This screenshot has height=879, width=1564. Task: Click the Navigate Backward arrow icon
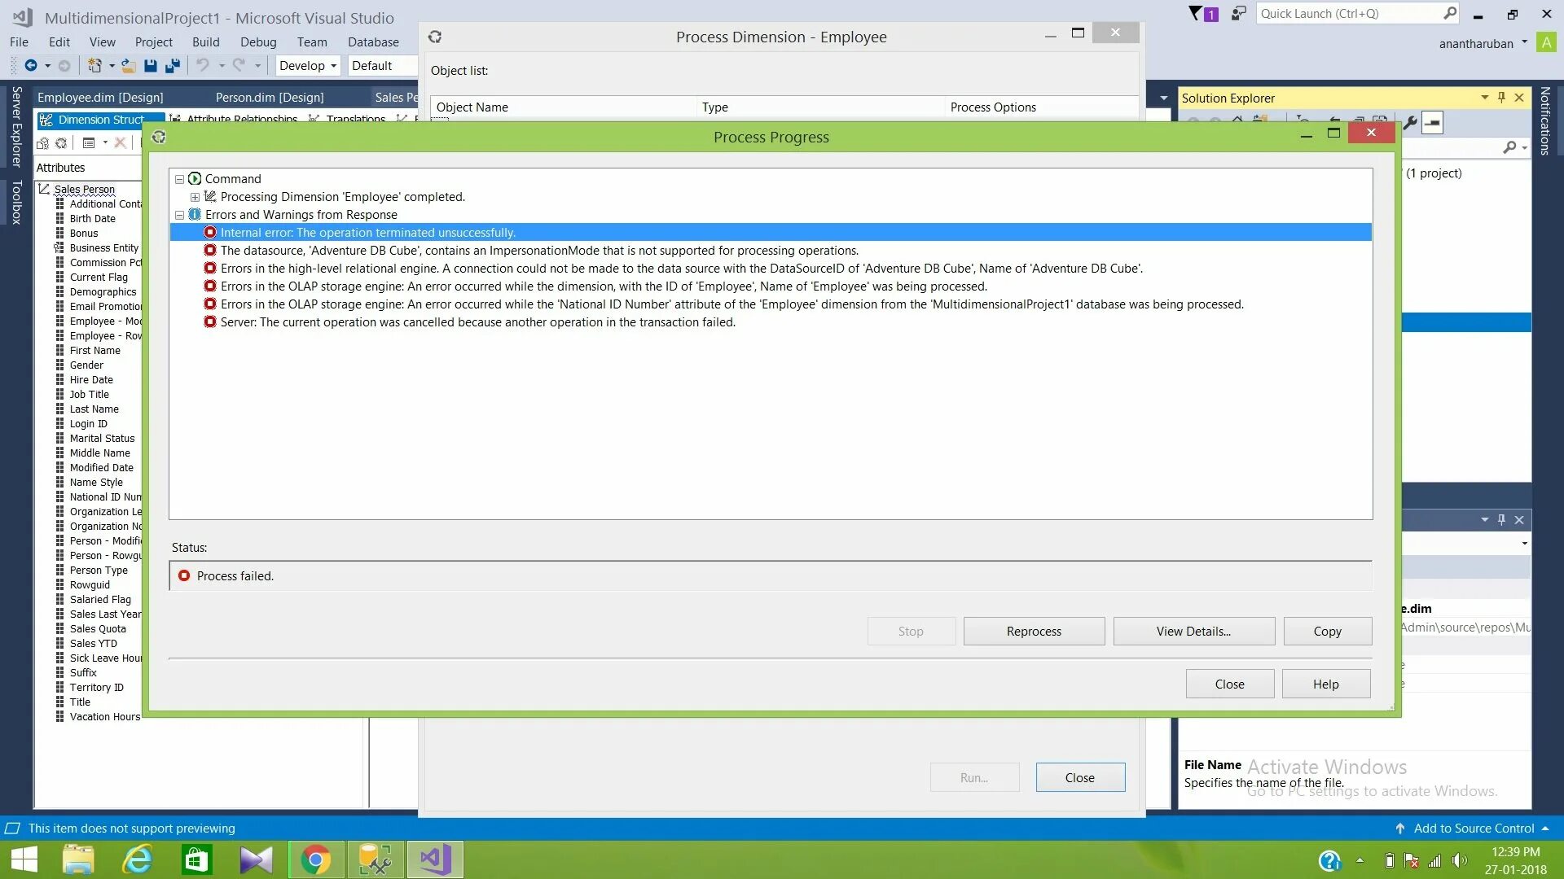(x=30, y=66)
